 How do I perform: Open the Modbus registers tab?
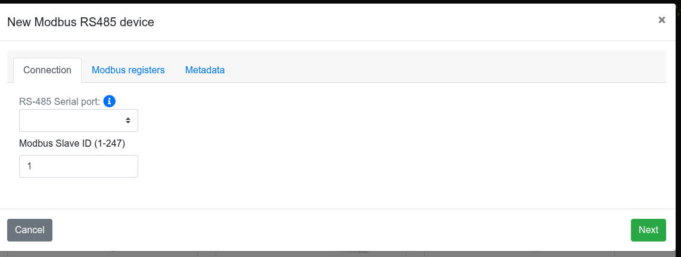128,70
